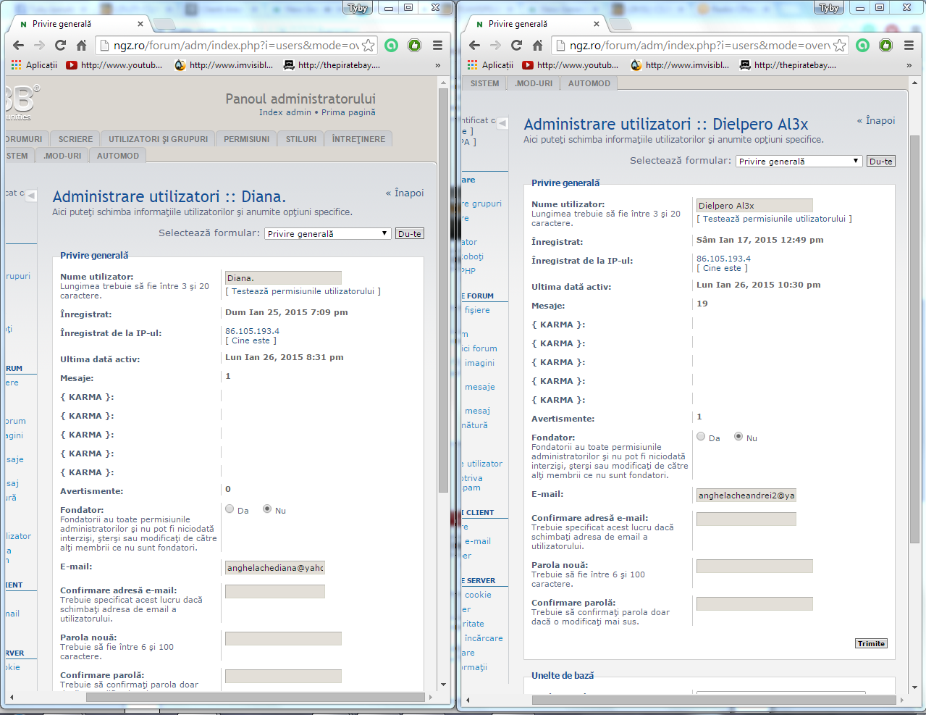Open Aplicații apps shortcut in left window
The height and width of the screenshot is (715, 926).
[x=34, y=65]
